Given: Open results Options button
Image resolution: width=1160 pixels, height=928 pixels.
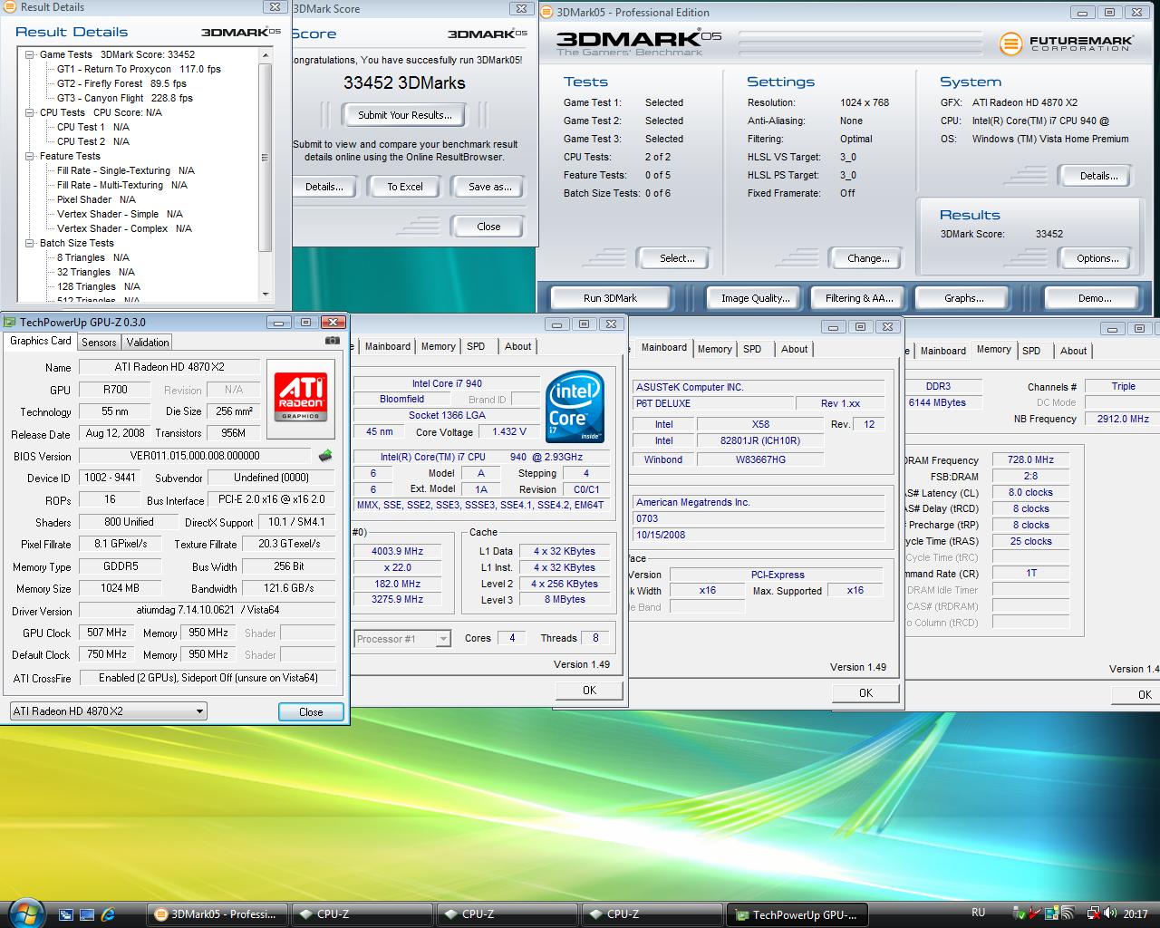Looking at the screenshot, I should point(1097,258).
